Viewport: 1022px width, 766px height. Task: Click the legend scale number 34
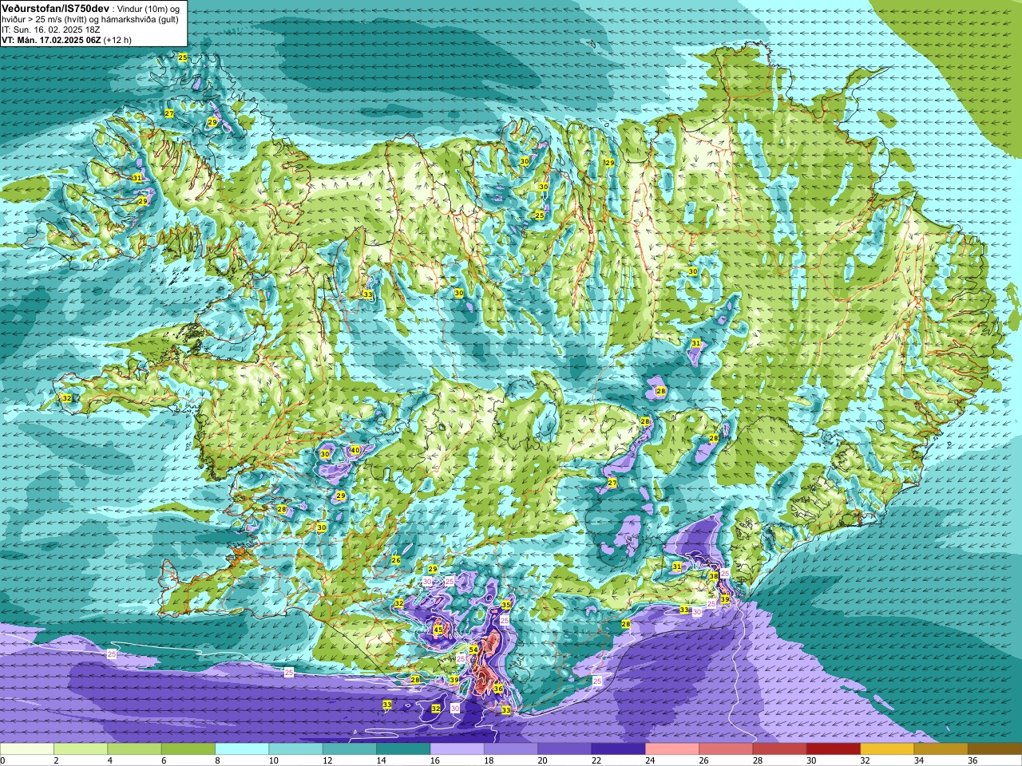click(x=918, y=760)
